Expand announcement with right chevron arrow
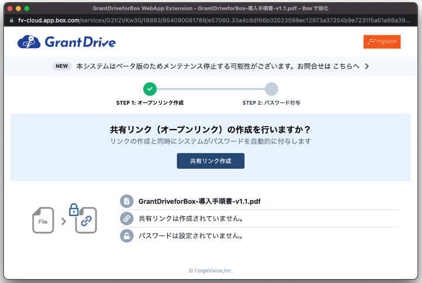422x283 pixels. pos(367,66)
